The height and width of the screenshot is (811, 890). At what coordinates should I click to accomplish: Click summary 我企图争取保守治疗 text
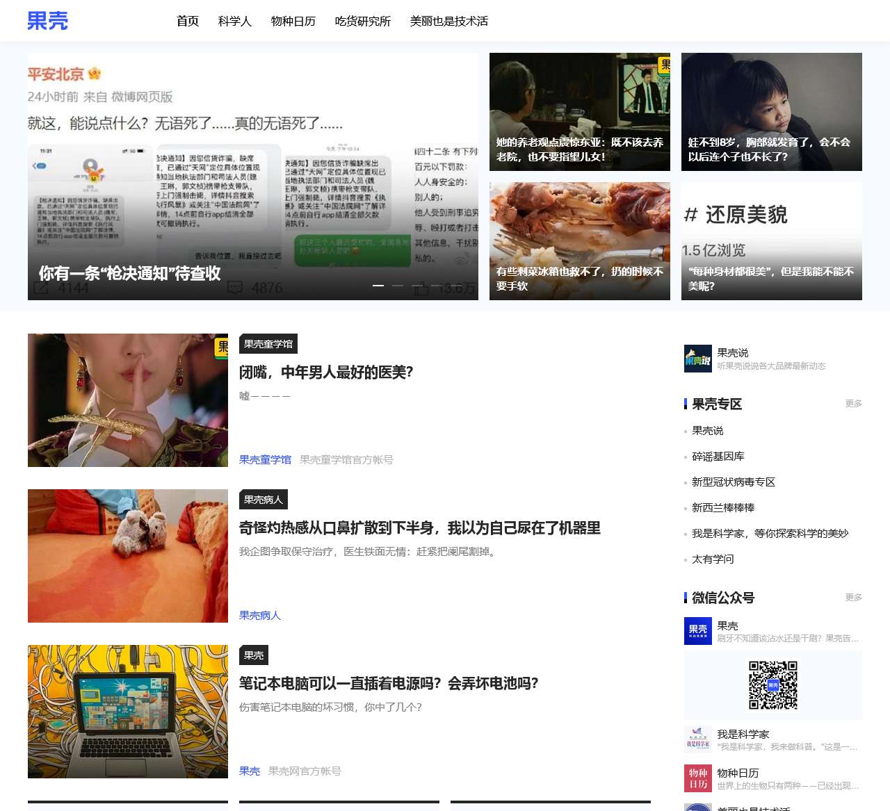367,551
